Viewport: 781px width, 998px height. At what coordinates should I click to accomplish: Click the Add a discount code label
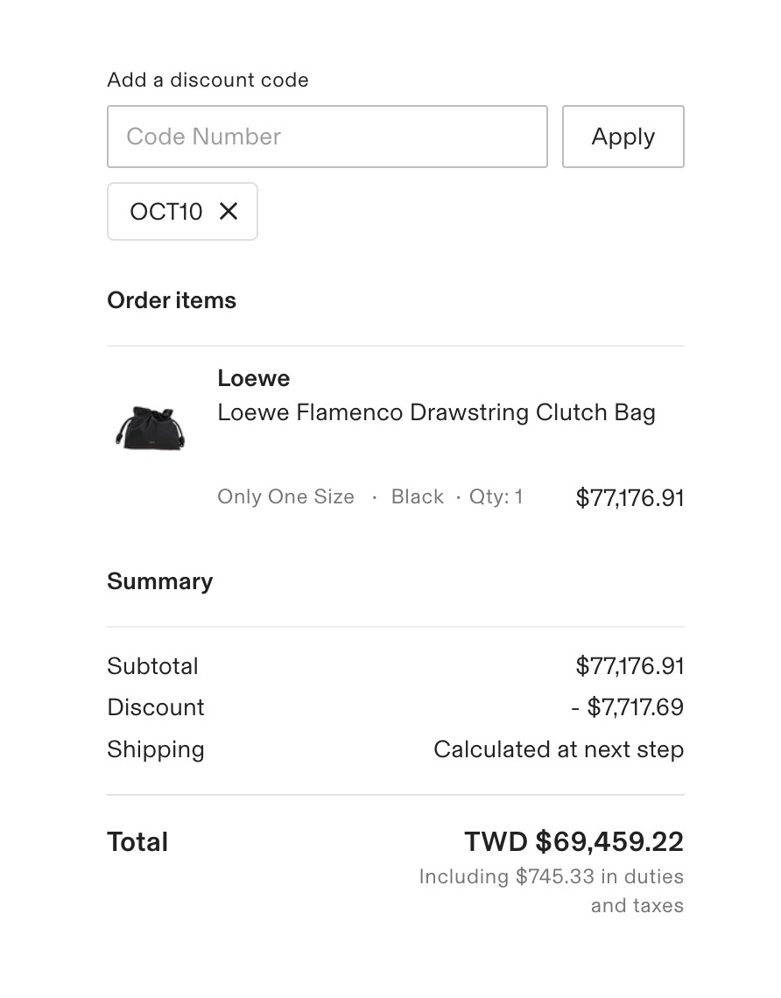[x=208, y=81]
